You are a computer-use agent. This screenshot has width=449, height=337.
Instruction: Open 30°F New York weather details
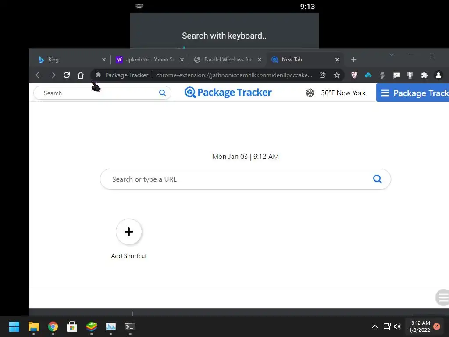[343, 93]
